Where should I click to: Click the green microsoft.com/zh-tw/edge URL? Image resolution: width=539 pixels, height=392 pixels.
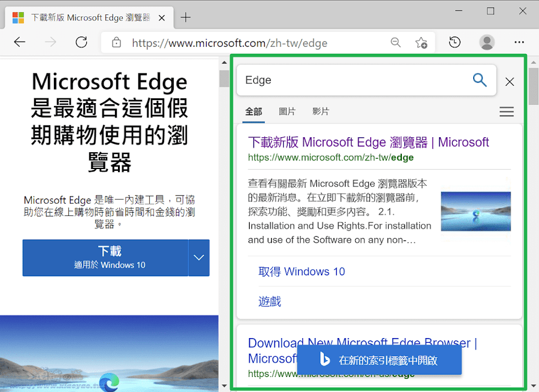click(x=331, y=158)
